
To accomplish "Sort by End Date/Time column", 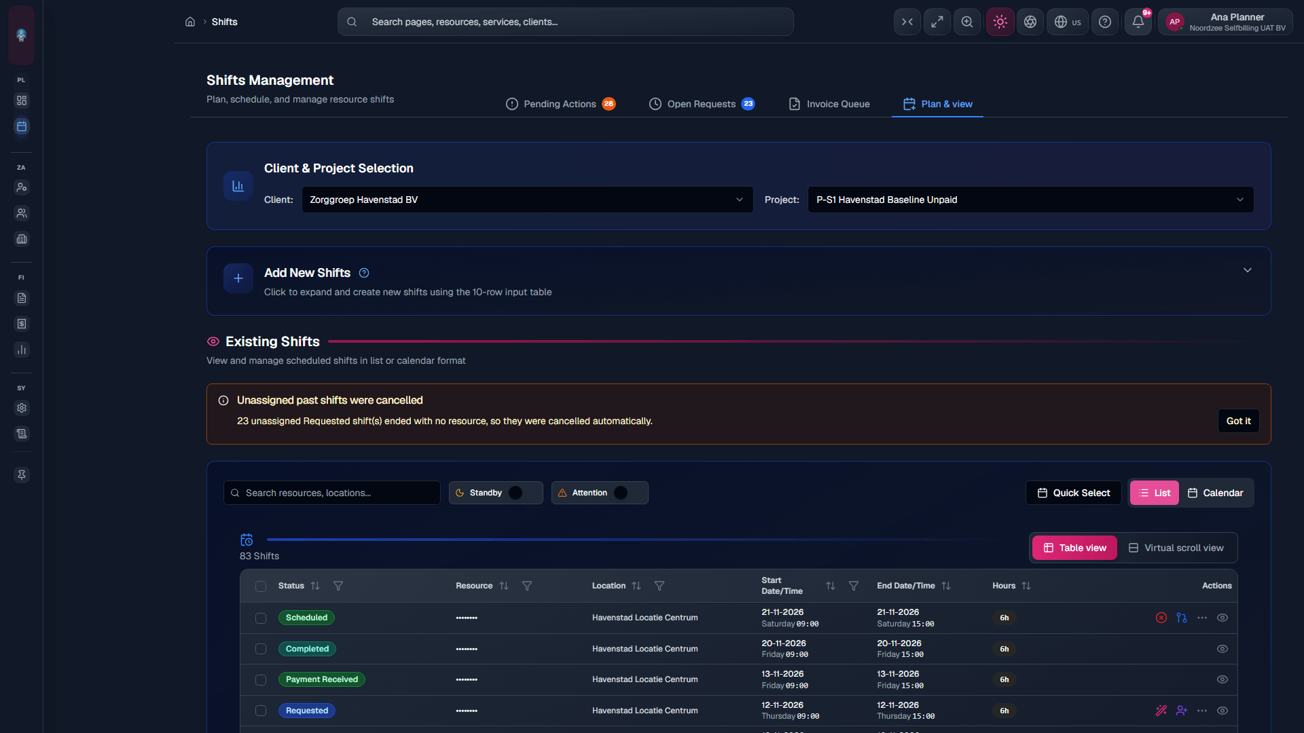I will [x=946, y=586].
